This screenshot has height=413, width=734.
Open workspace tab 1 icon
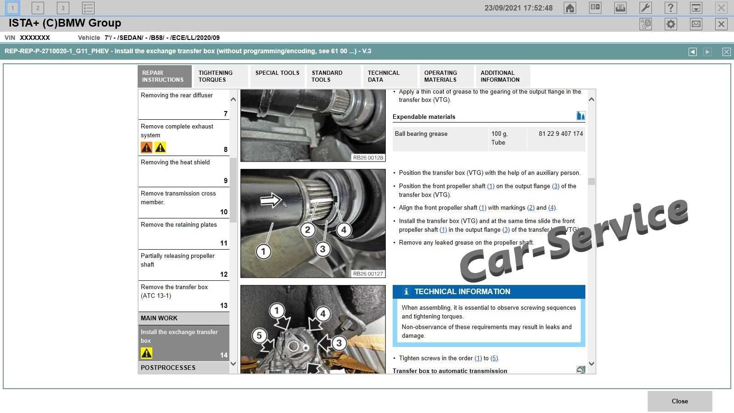coord(12,8)
